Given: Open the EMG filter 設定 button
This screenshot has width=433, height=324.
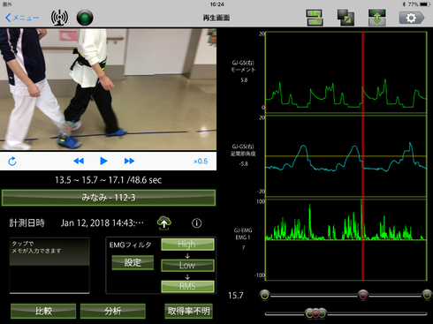Looking at the screenshot, I should click(x=133, y=262).
